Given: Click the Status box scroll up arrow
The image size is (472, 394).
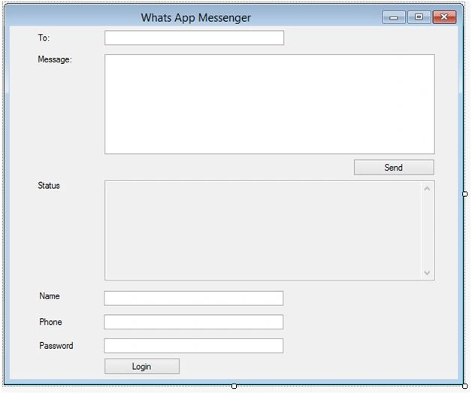Looking at the screenshot, I should coord(427,189).
